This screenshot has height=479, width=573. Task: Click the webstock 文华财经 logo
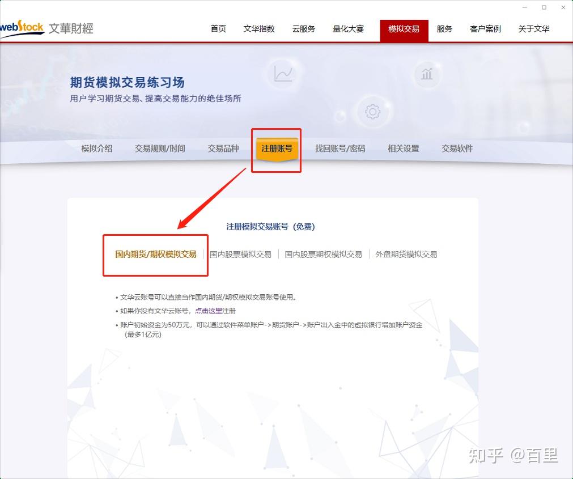pyautogui.click(x=48, y=28)
